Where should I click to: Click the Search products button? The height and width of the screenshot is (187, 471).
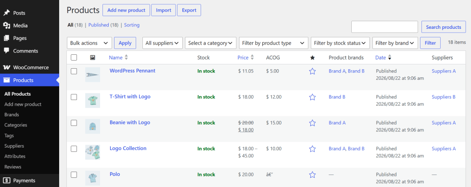pyautogui.click(x=444, y=27)
